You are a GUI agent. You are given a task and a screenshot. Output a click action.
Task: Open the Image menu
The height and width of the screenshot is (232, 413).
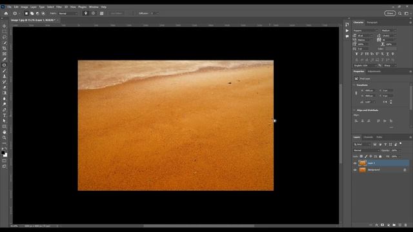click(25, 7)
